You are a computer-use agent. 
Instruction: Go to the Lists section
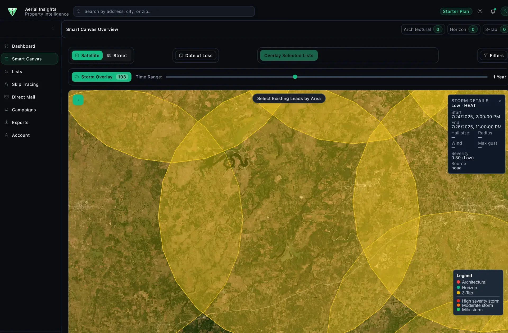[x=30, y=71]
